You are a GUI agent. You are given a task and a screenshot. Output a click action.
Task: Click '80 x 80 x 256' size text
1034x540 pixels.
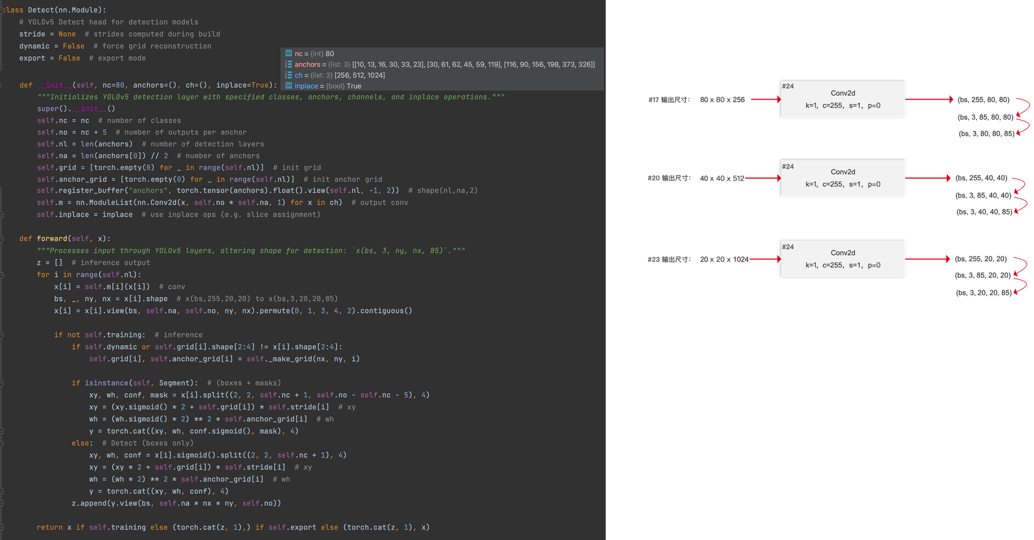point(722,100)
